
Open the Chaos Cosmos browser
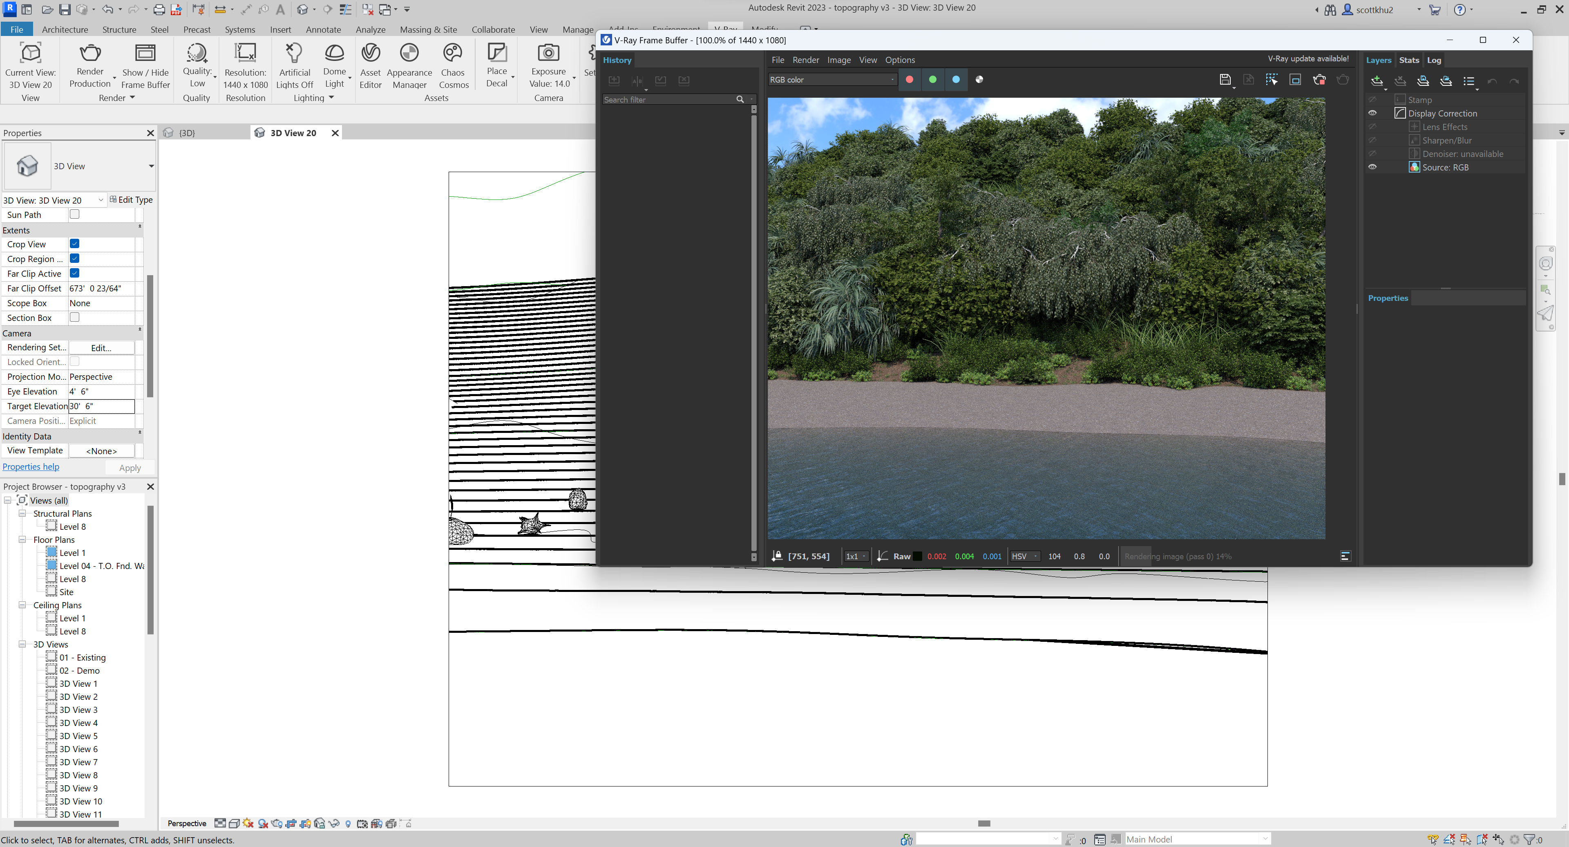(x=453, y=65)
